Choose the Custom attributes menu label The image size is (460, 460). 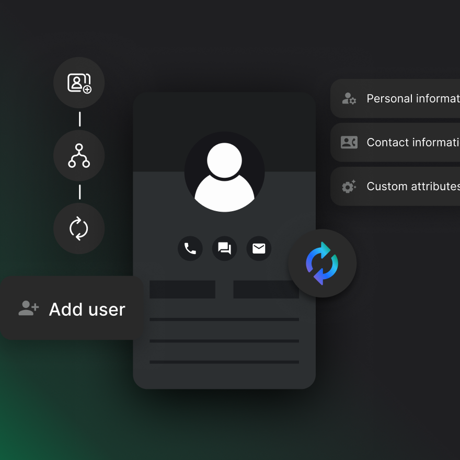[412, 186]
